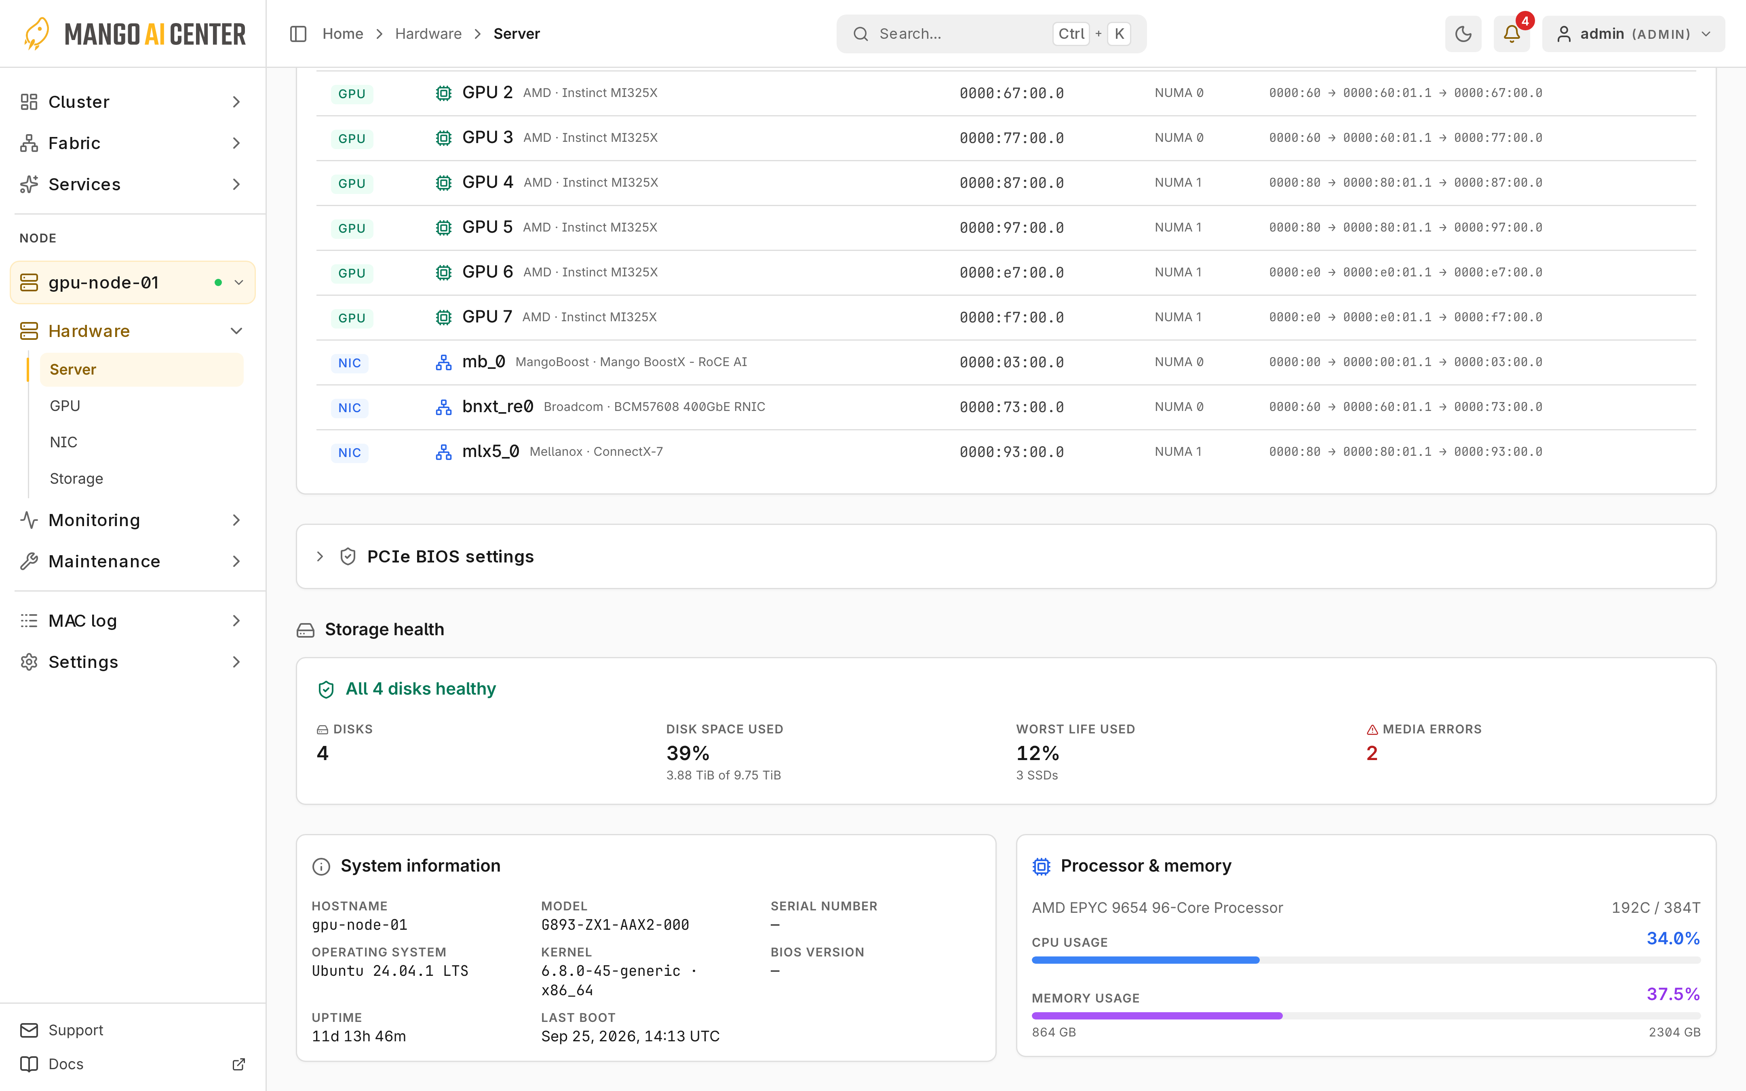Image resolution: width=1746 pixels, height=1091 pixels.
Task: Switch to dark mode moon icon
Action: 1462,34
